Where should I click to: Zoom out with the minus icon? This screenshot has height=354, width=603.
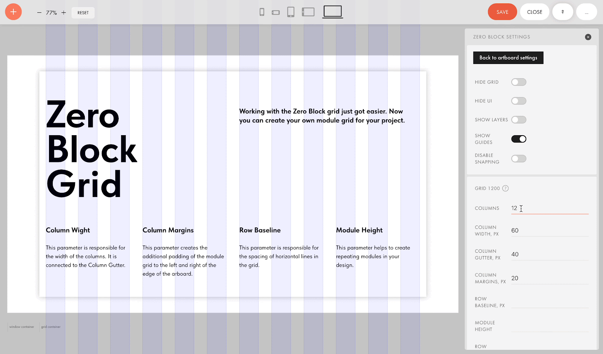pyautogui.click(x=39, y=13)
